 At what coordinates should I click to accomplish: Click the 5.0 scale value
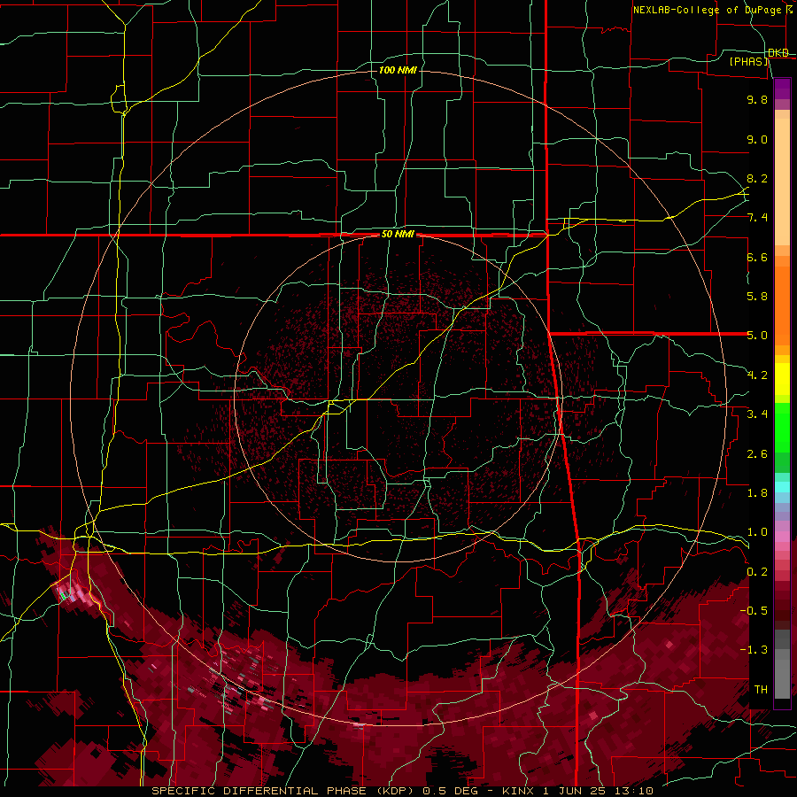tap(757, 336)
